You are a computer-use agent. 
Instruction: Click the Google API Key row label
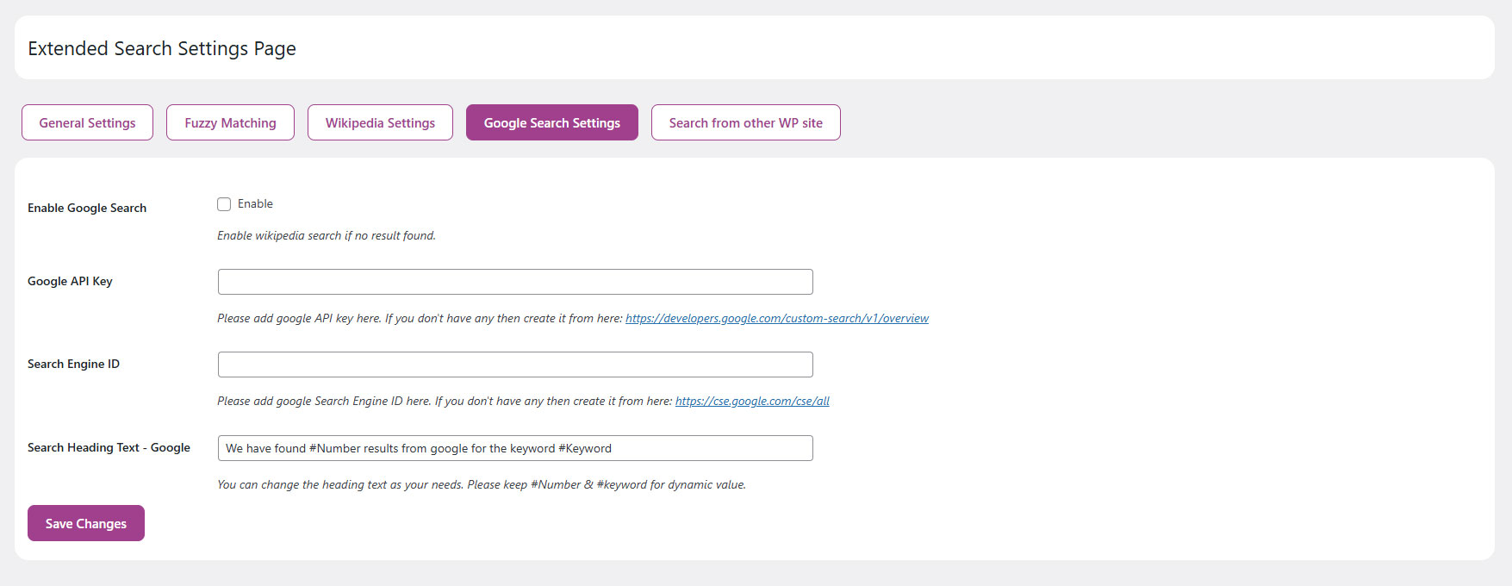70,281
